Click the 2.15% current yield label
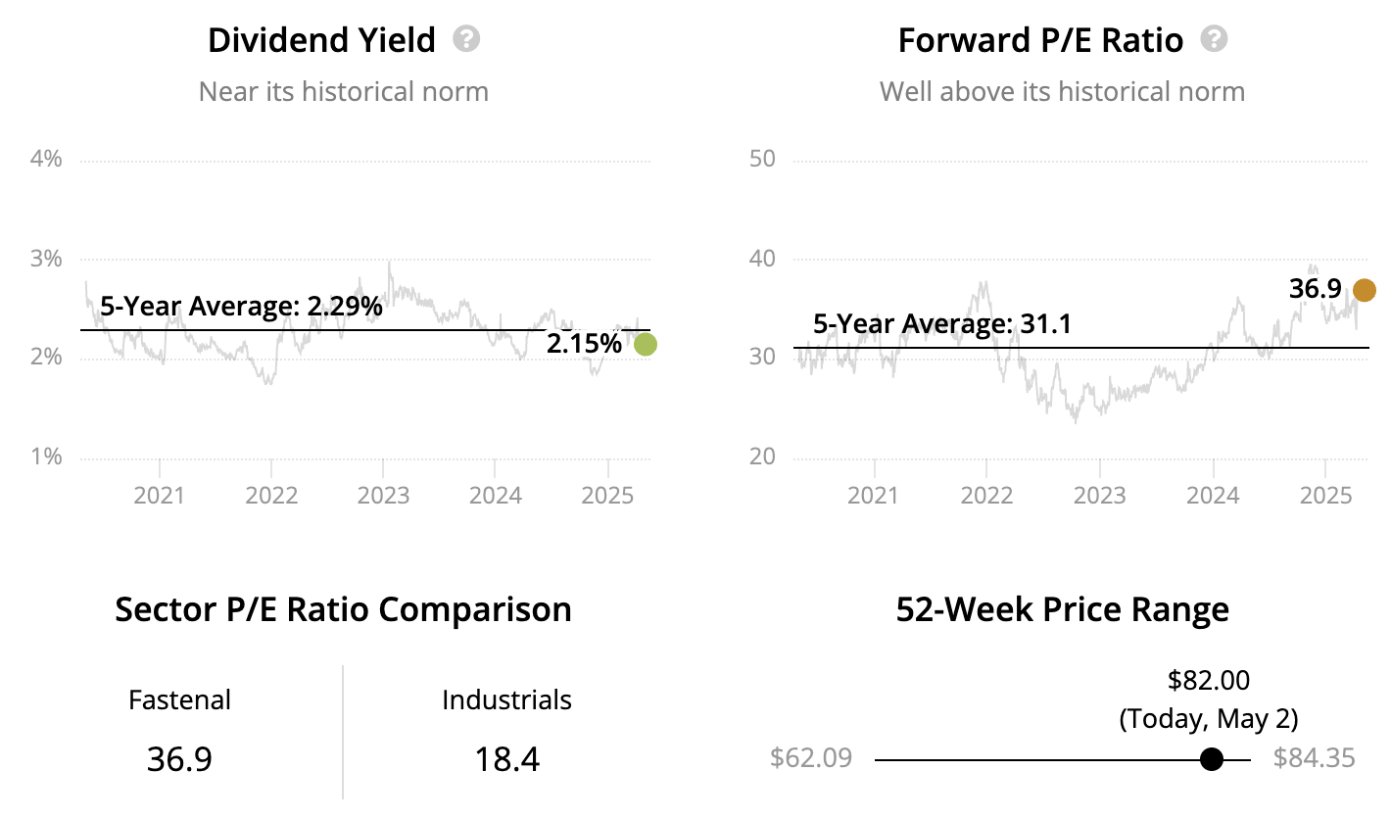Image resolution: width=1391 pixels, height=819 pixels. click(584, 344)
